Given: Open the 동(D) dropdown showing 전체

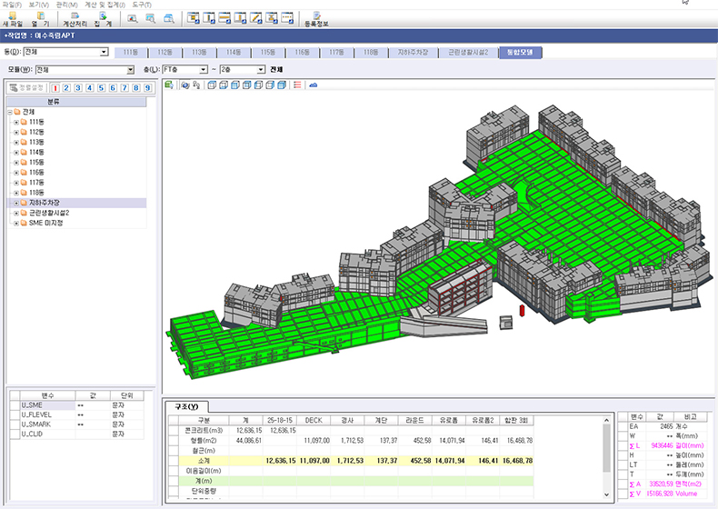Looking at the screenshot, I should click(104, 52).
